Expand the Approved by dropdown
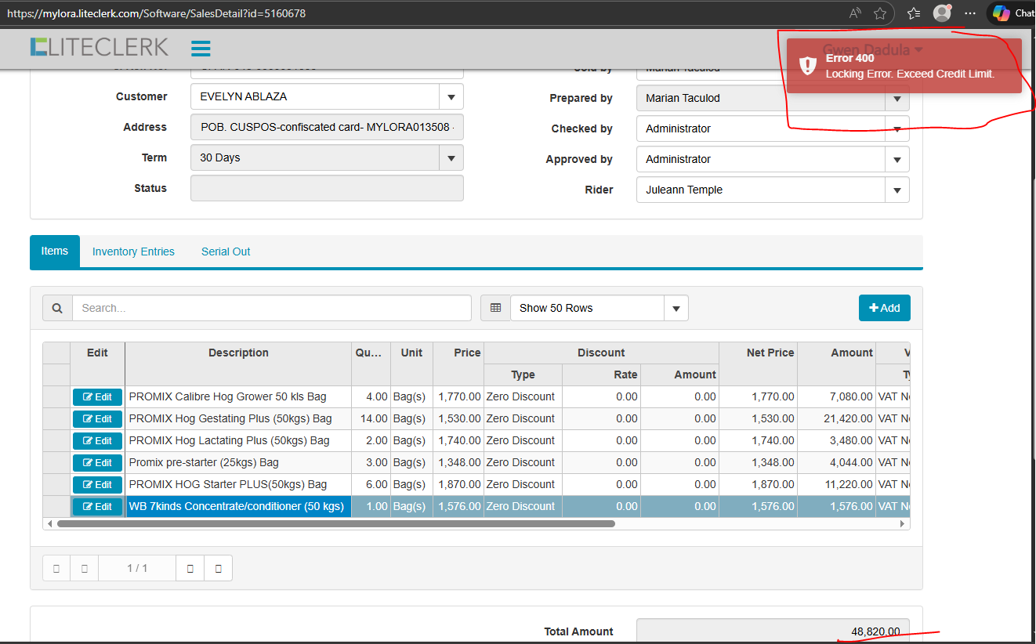The image size is (1036, 644). (x=897, y=160)
